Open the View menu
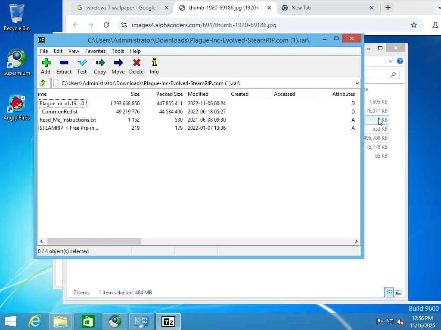441x330 pixels. coord(74,51)
